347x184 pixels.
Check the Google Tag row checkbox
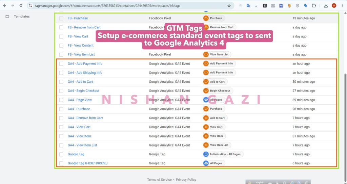point(61,154)
